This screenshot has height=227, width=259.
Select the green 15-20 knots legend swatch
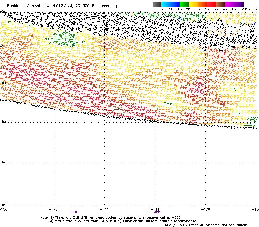coord(184,4)
